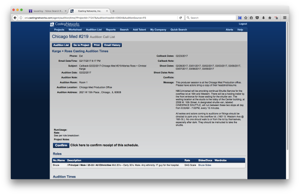This screenshot has height=195, width=300.
Task: Click the browser address bar URL
Action: pos(85,18)
